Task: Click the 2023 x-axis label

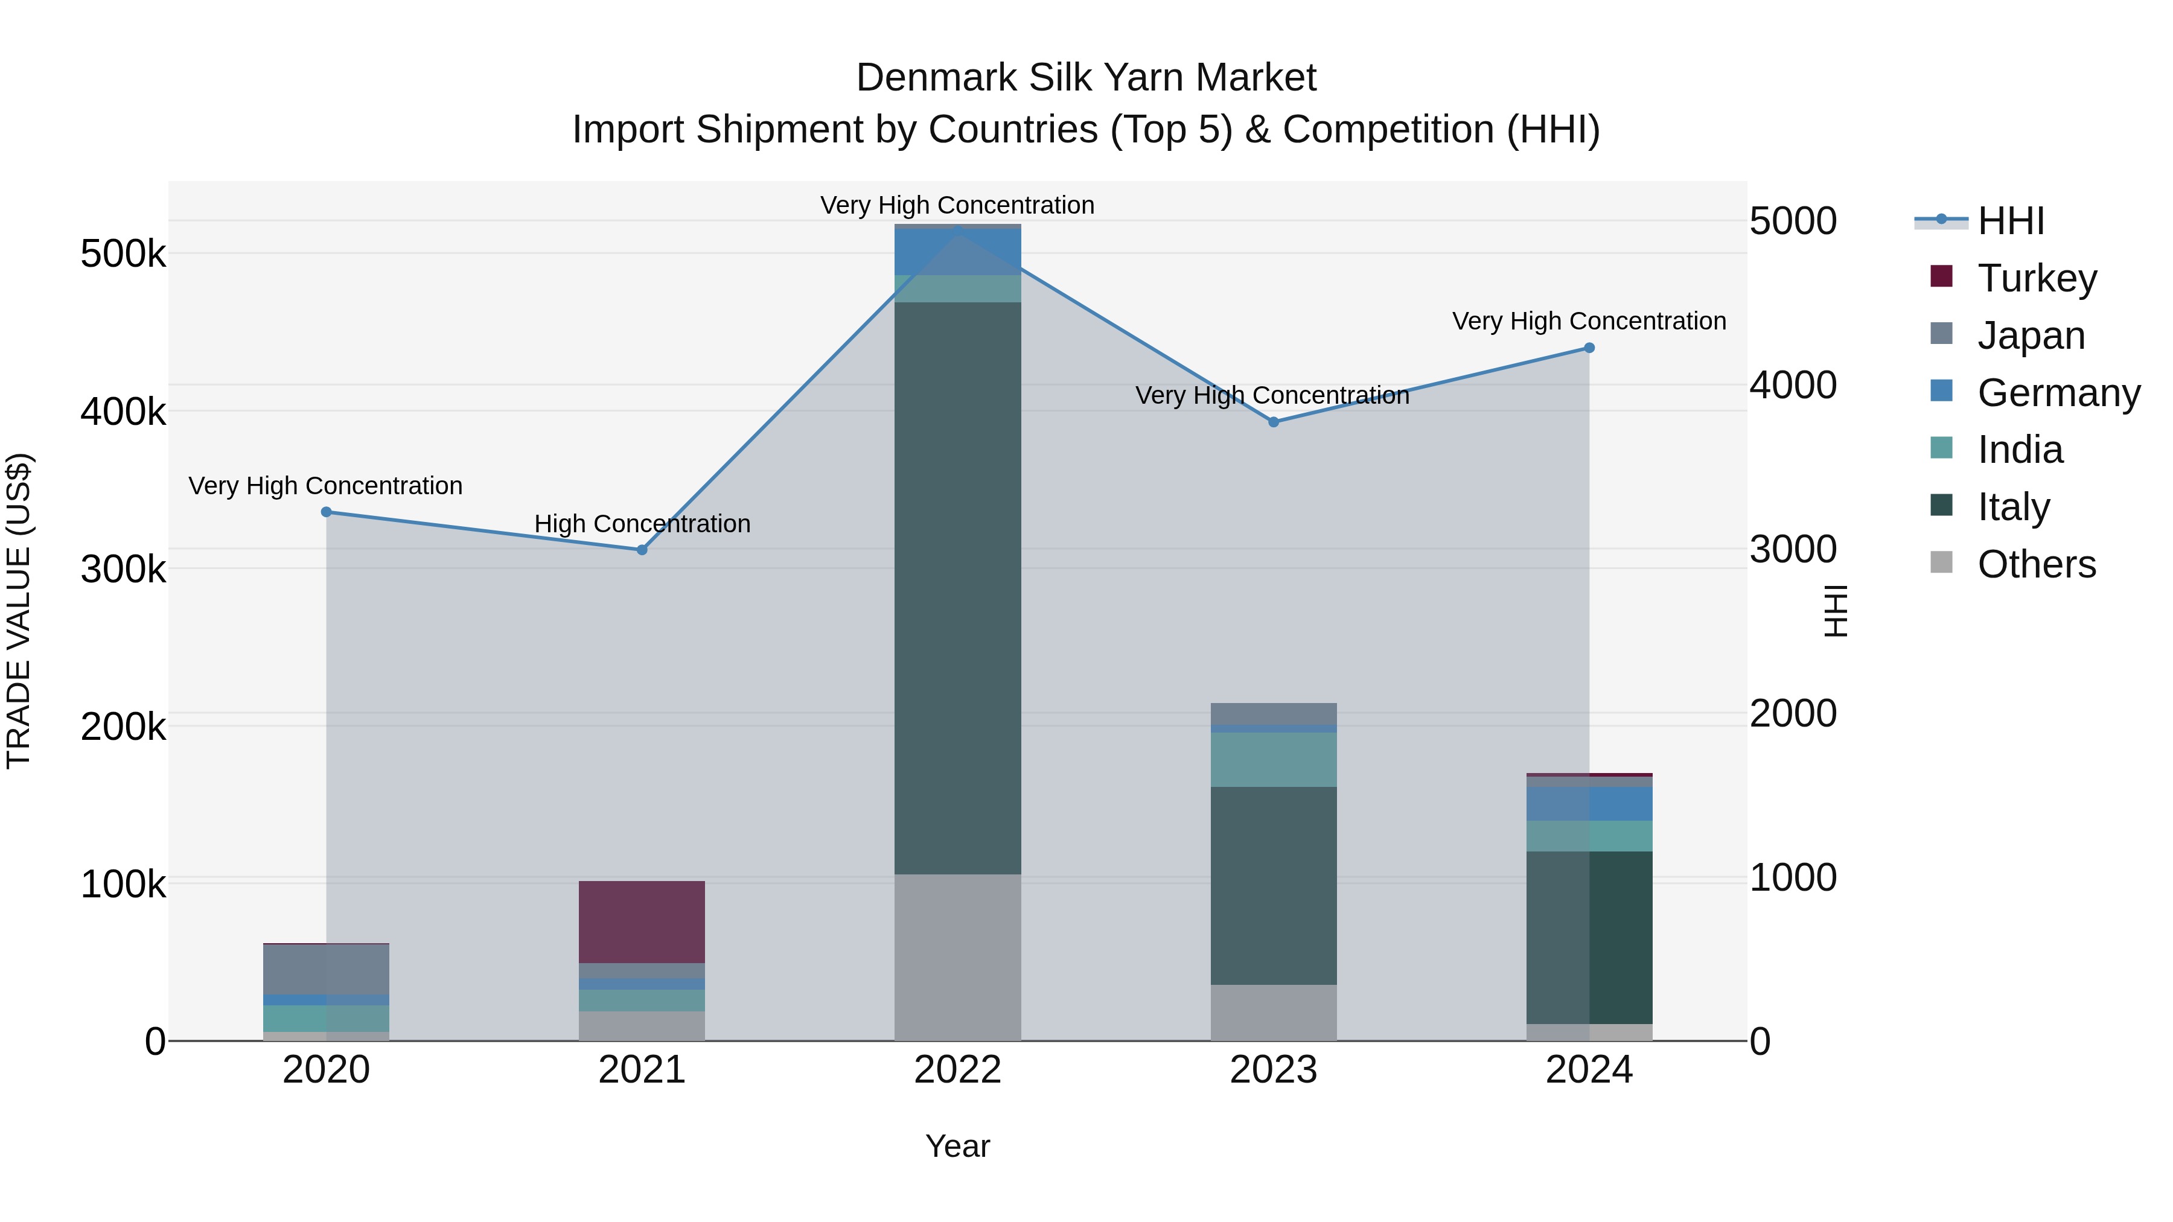Action: pos(1274,1070)
